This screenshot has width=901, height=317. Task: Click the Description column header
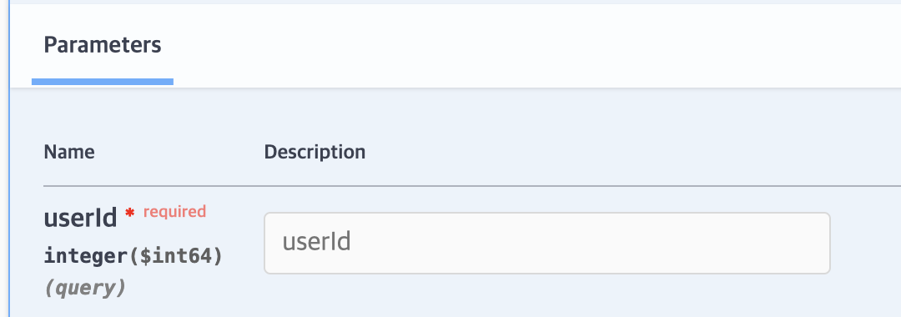315,152
